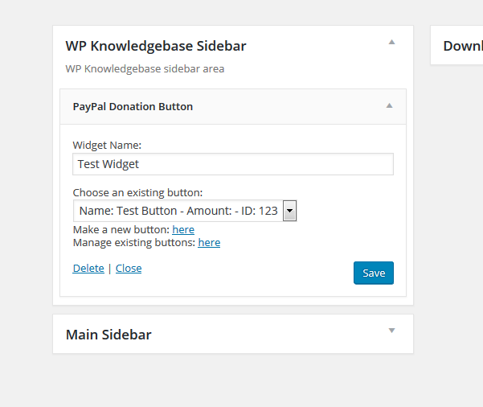
Task: Click the 'Make a new button:' text
Action: tap(121, 229)
